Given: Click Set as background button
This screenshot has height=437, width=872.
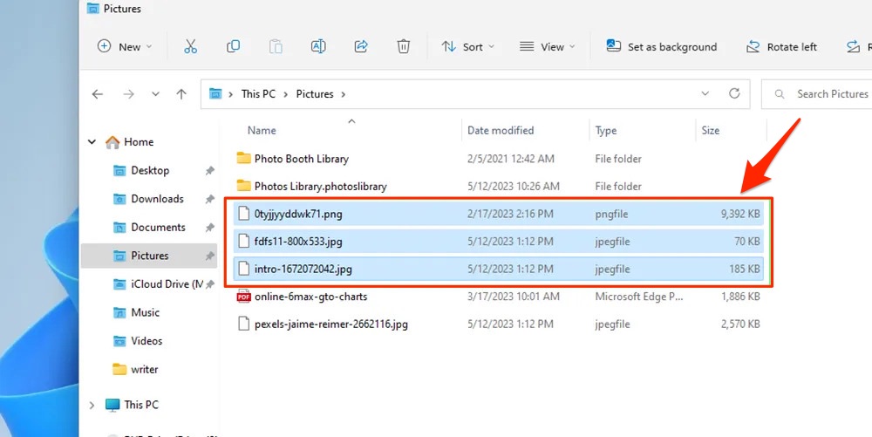Looking at the screenshot, I should (x=662, y=47).
